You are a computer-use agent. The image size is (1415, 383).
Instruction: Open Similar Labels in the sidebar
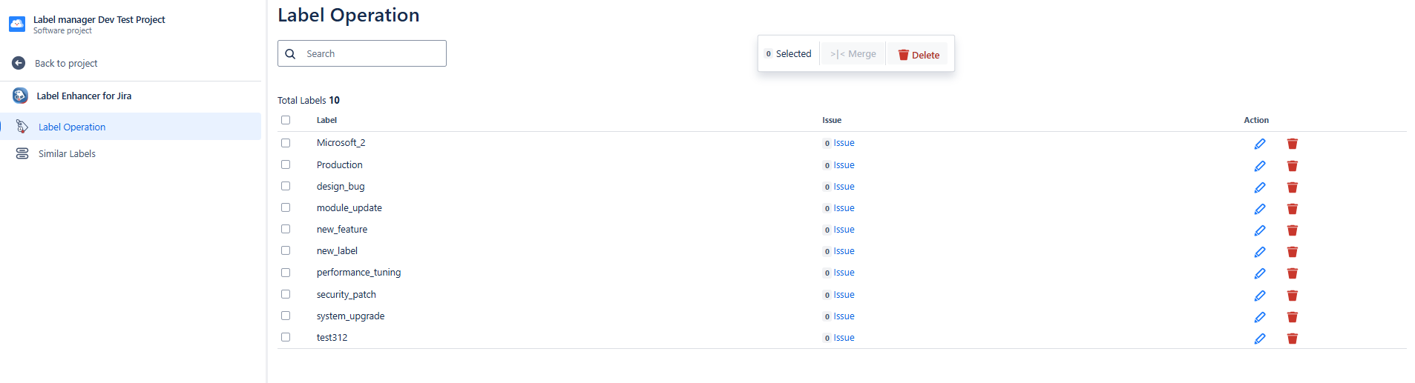(131, 153)
